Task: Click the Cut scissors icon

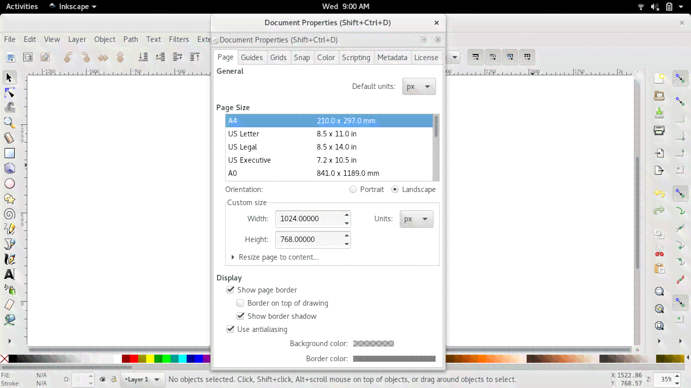Action: point(659,251)
